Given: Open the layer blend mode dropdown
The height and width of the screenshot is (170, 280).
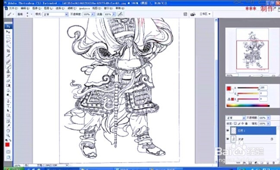Looking at the screenshot, I should (236, 118).
